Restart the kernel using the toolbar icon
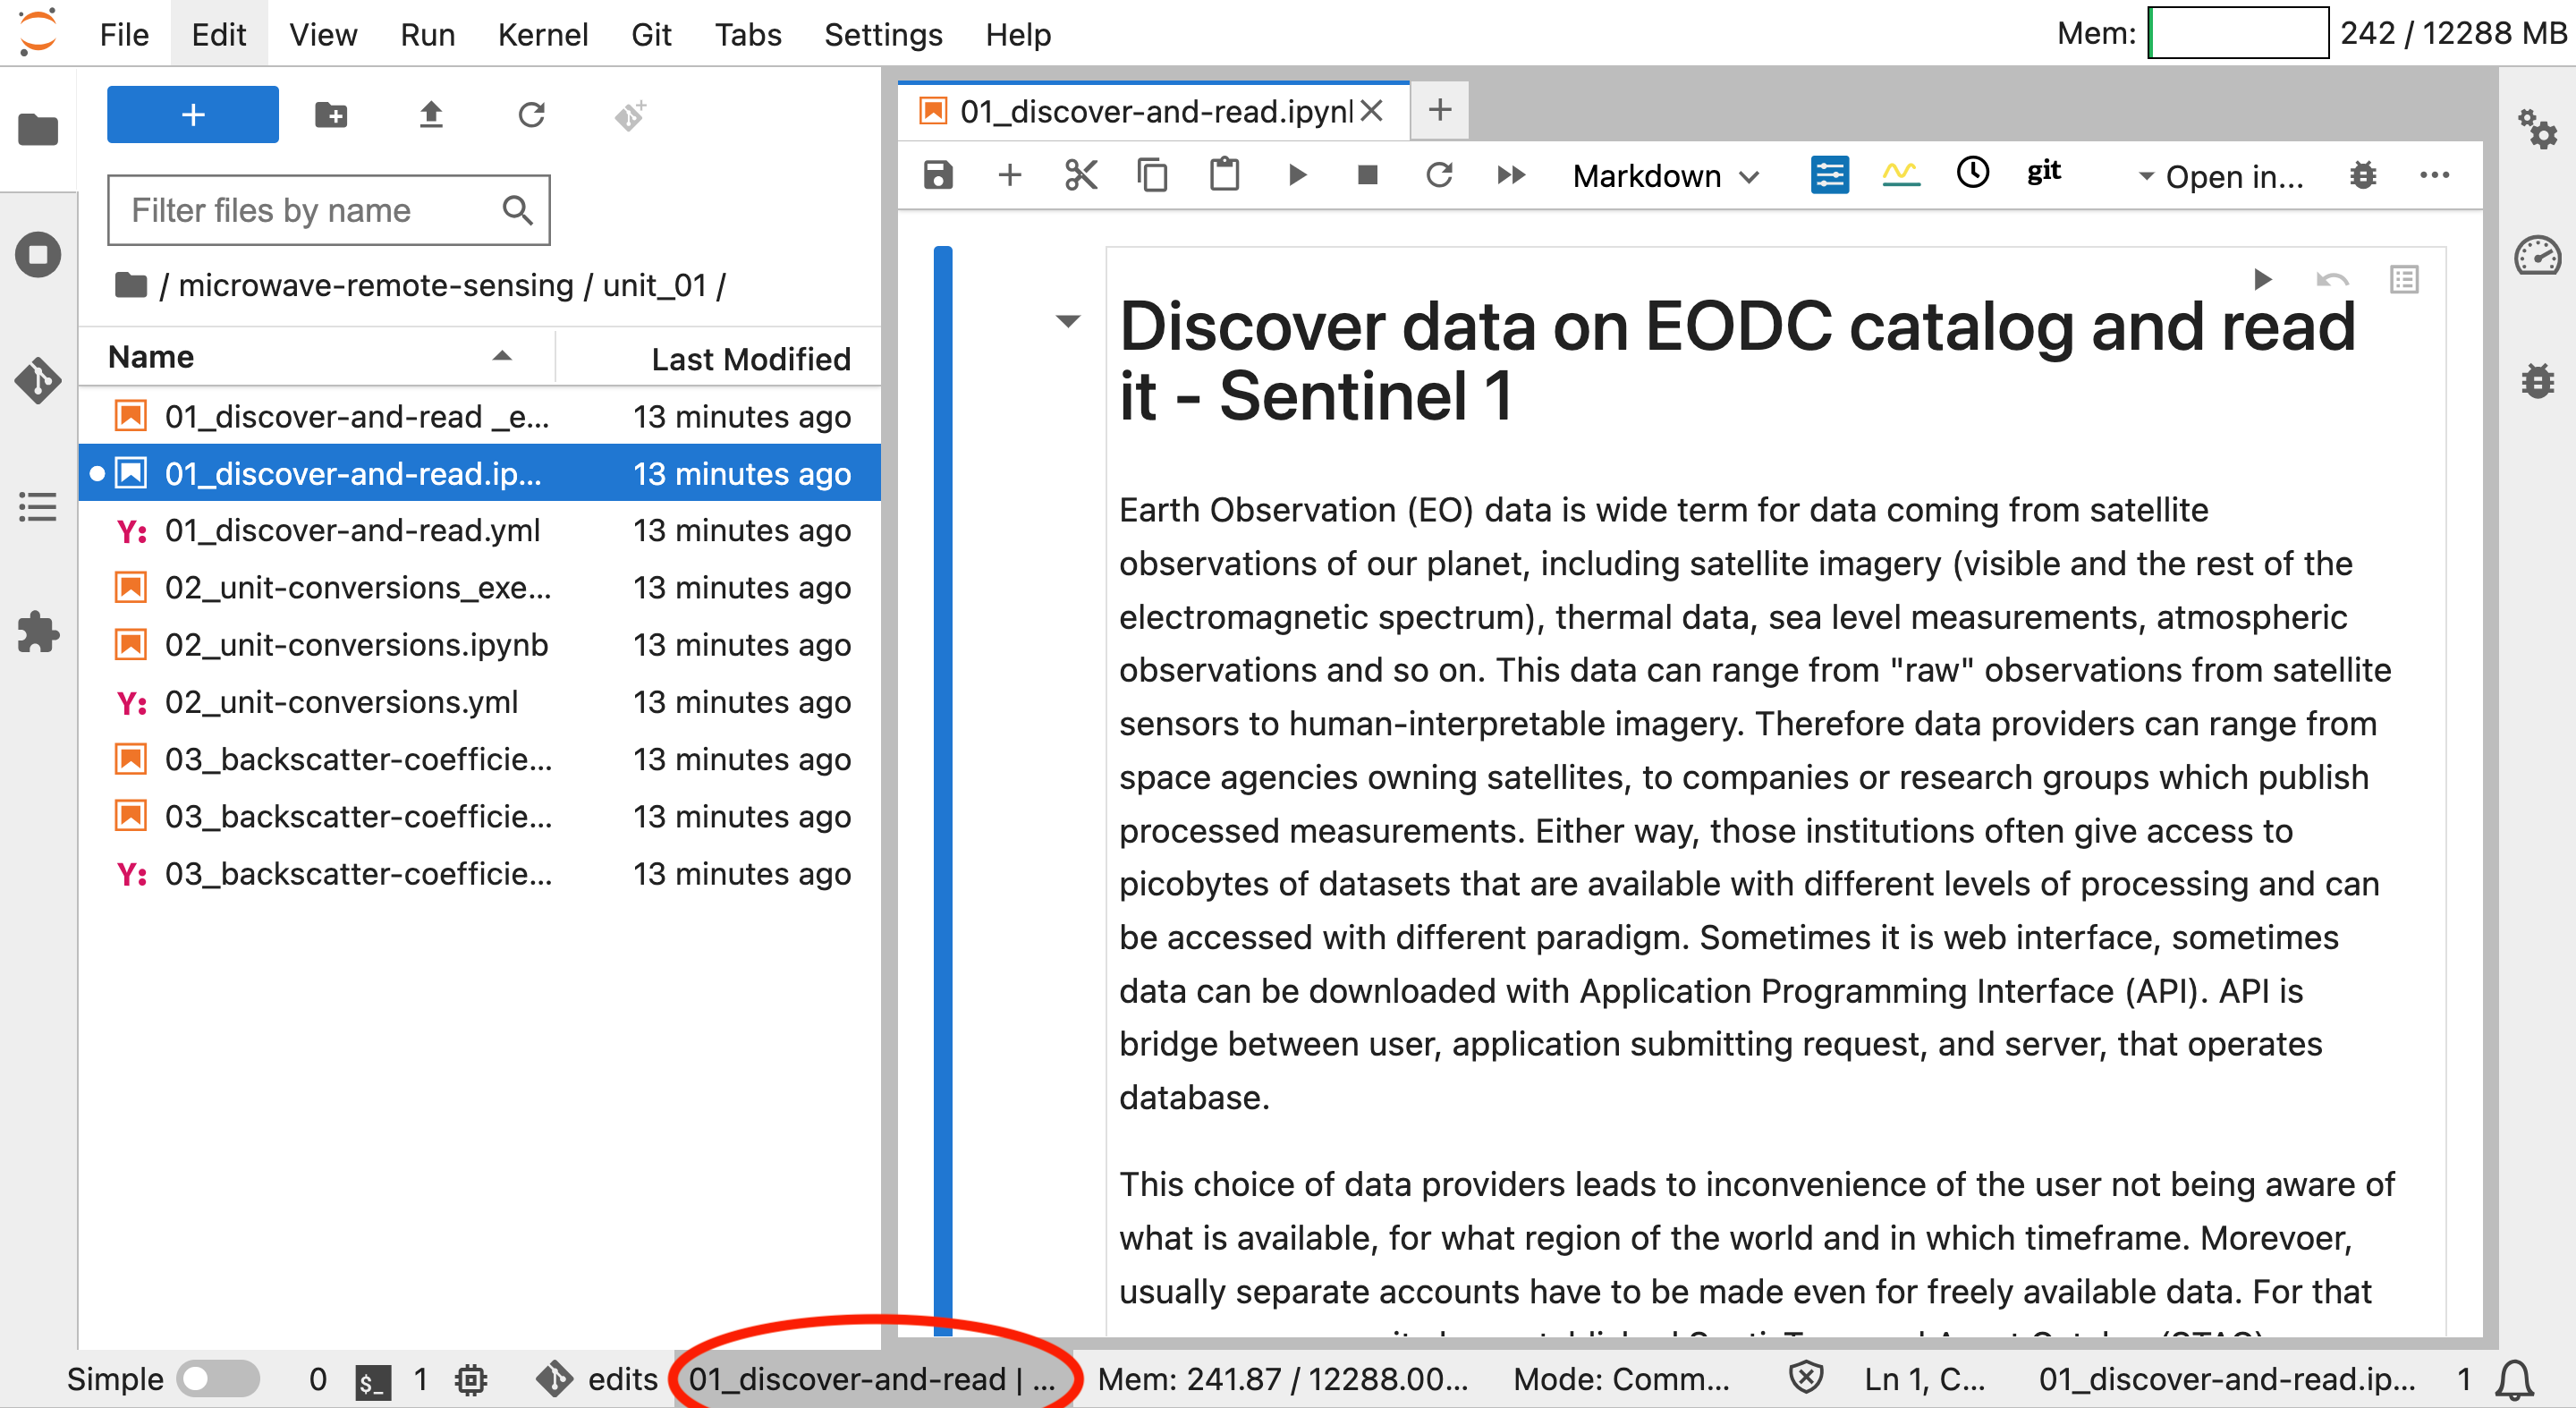The height and width of the screenshot is (1408, 2576). coord(1439,176)
